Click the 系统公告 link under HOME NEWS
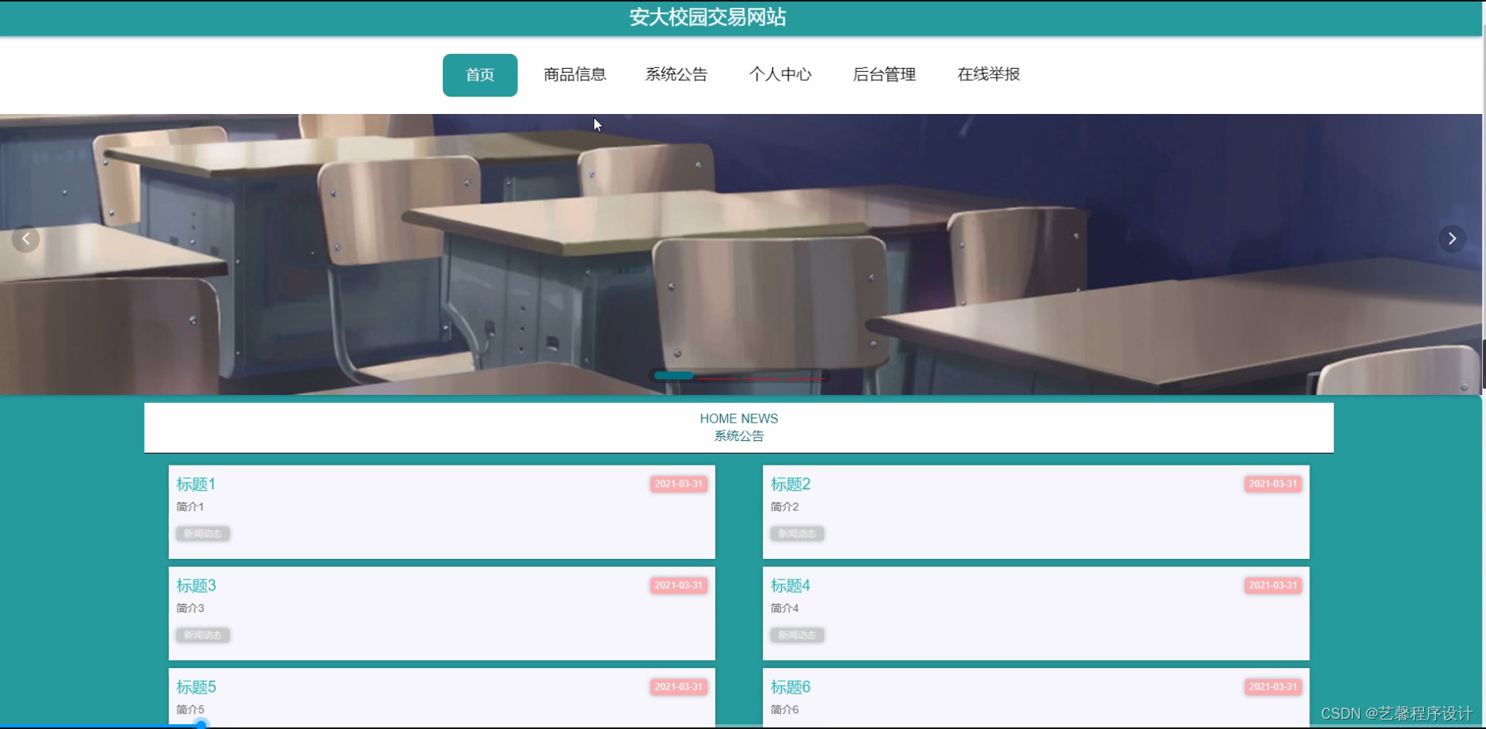Image resolution: width=1486 pixels, height=729 pixels. coord(737,435)
